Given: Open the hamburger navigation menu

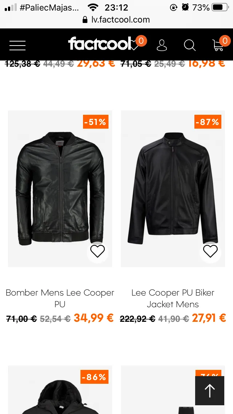Looking at the screenshot, I should tap(17, 46).
